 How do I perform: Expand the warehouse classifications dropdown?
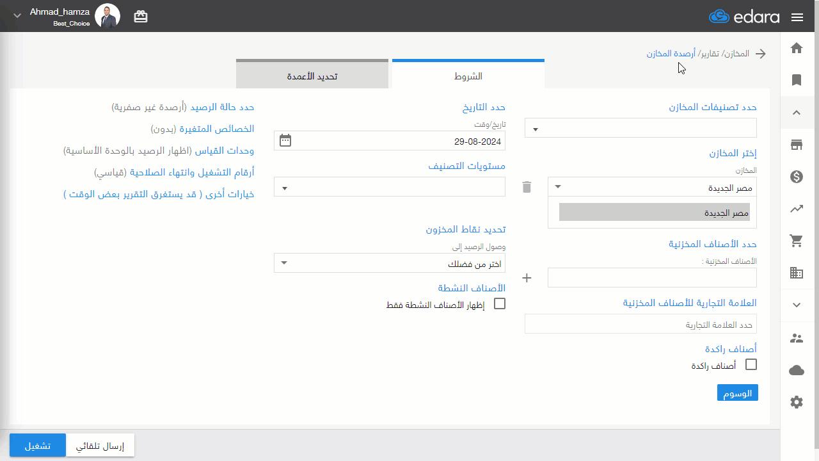640,128
